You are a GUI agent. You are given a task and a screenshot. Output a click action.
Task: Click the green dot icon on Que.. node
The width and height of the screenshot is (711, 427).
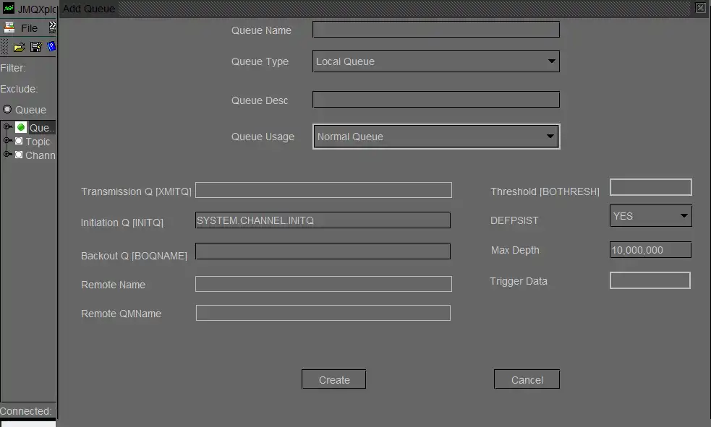21,128
